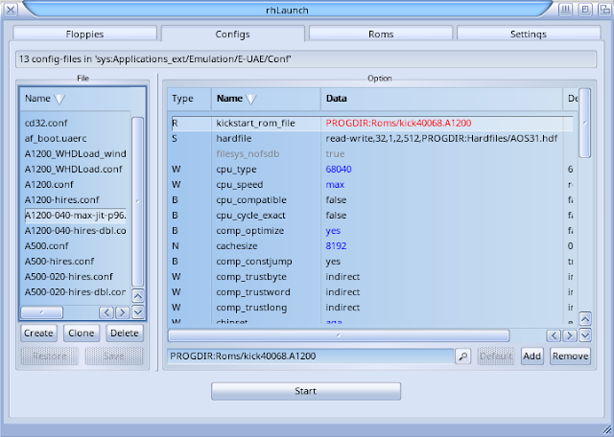Select A500-020-hires.conf in file list
Viewport: 614px width, 437px height.
75,277
